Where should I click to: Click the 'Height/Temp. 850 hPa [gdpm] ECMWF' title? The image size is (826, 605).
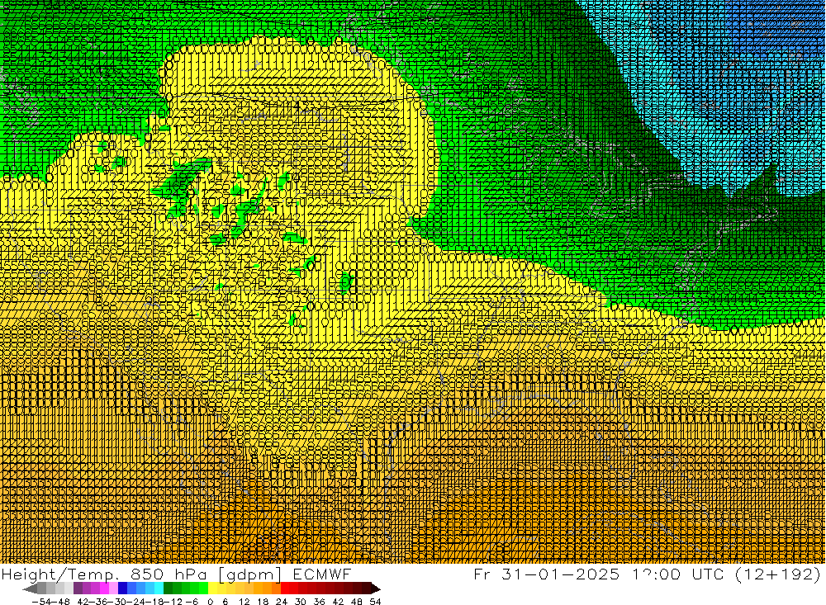176,574
